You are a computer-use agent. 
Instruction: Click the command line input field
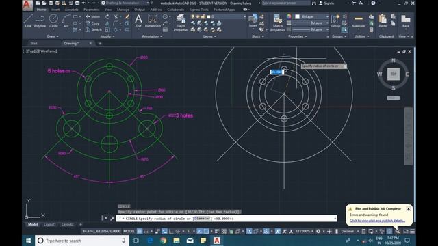[x=227, y=219]
